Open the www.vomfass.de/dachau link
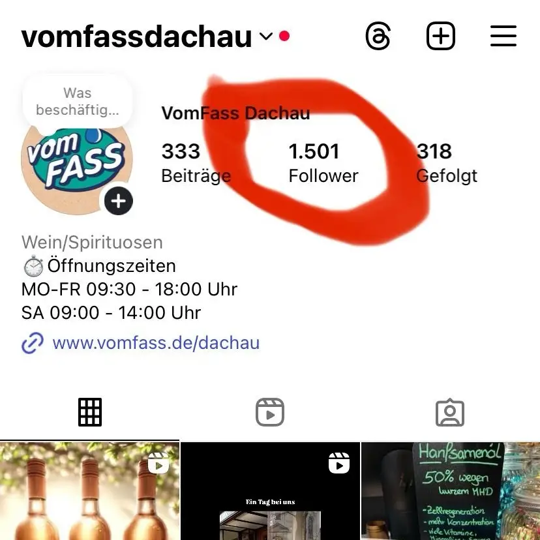The height and width of the screenshot is (540, 540). coord(156,343)
